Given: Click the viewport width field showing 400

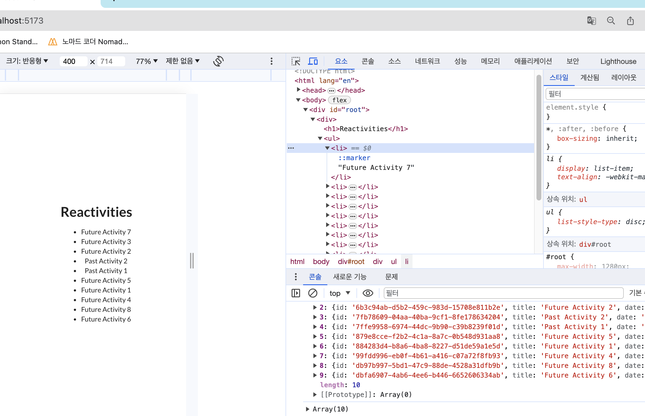Looking at the screenshot, I should (x=73, y=61).
